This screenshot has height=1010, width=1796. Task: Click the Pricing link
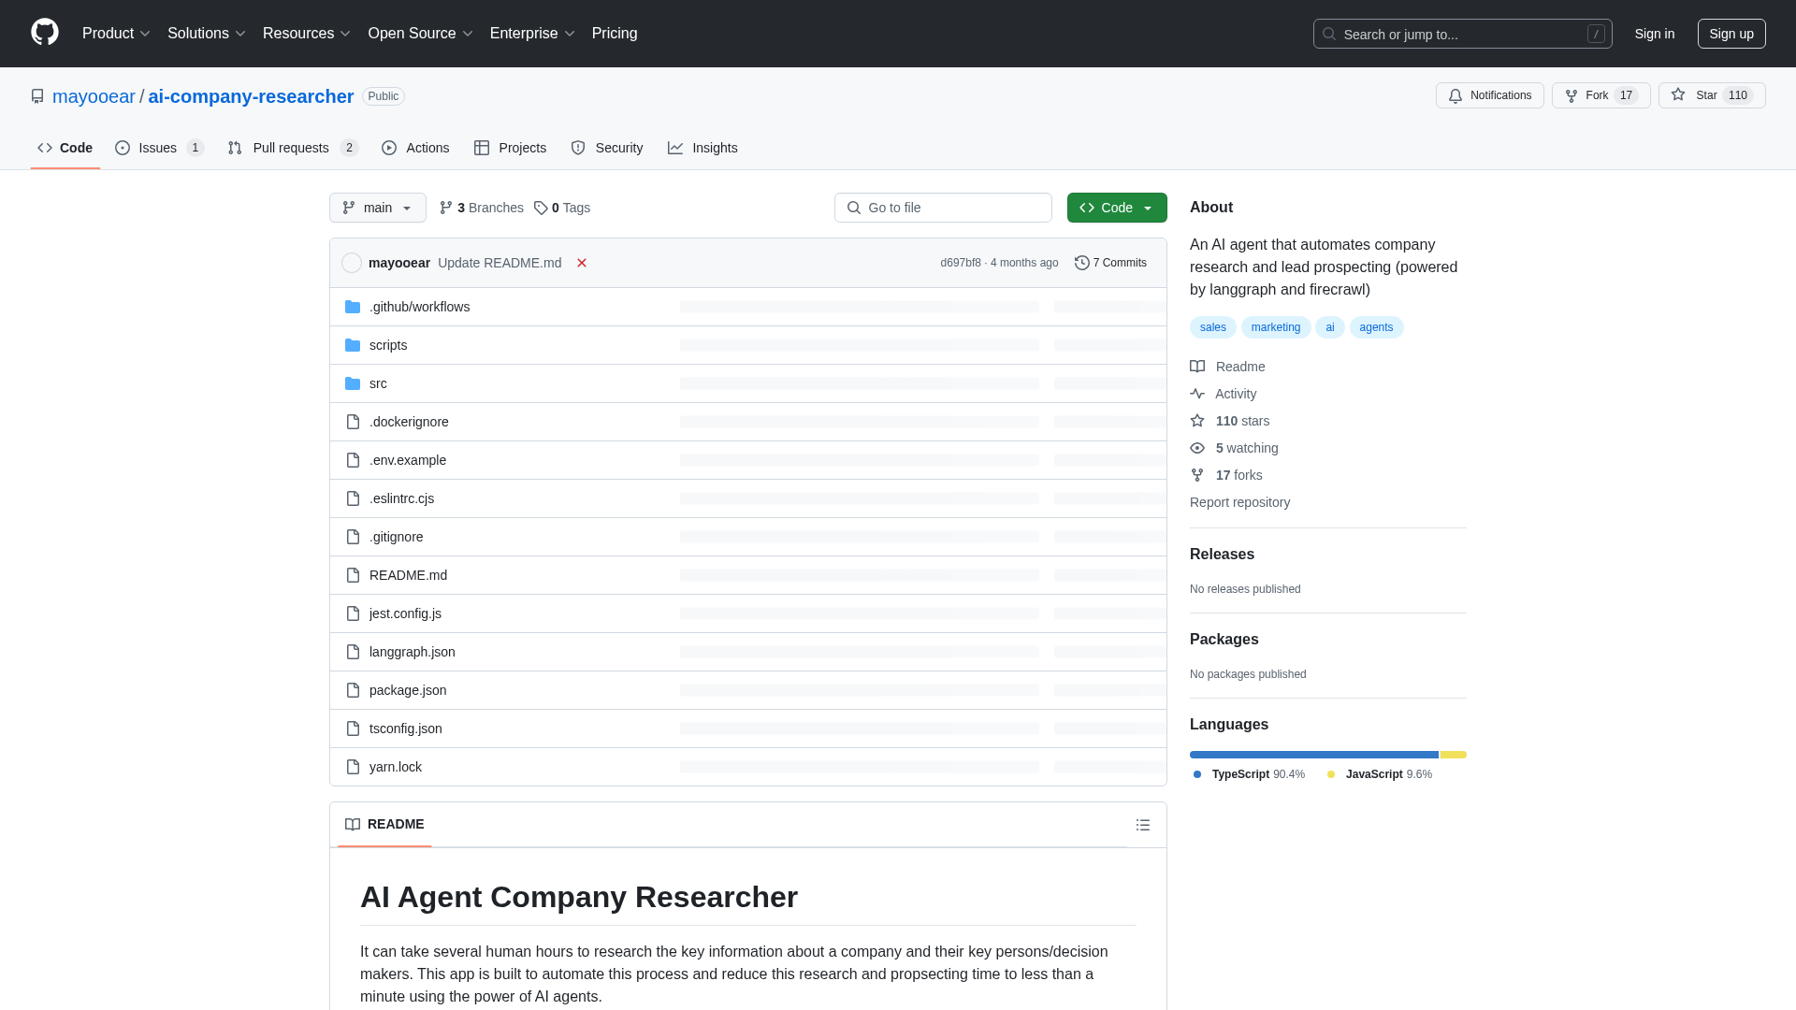(615, 34)
